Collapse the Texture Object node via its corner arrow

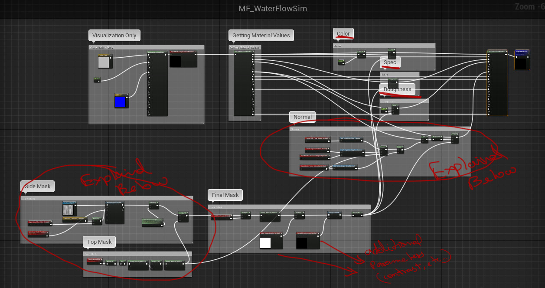[x=76, y=203]
